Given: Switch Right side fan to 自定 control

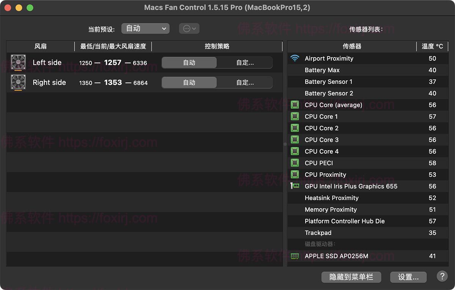Looking at the screenshot, I should [x=245, y=82].
